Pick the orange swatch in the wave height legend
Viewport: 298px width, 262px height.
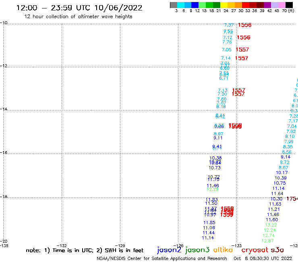coord(238,5)
